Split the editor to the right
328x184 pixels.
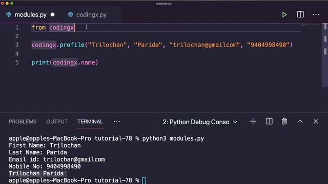click(300, 14)
